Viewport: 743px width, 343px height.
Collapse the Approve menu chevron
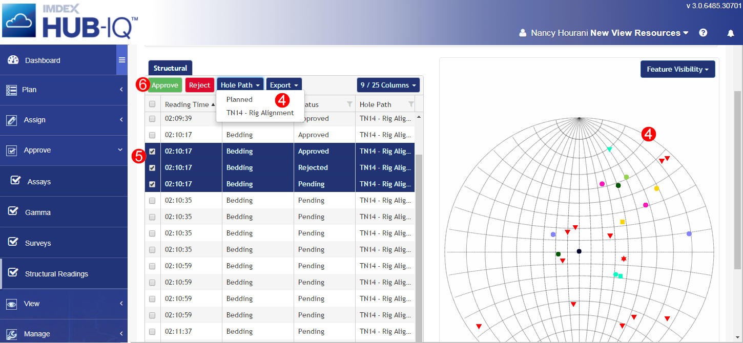(120, 150)
